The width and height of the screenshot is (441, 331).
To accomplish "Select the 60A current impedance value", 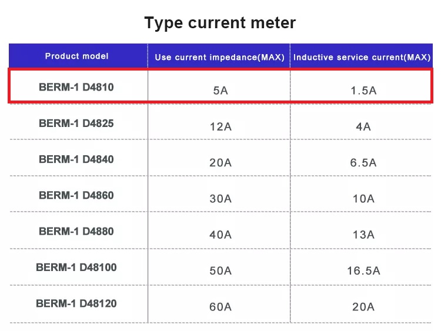I will (220, 307).
